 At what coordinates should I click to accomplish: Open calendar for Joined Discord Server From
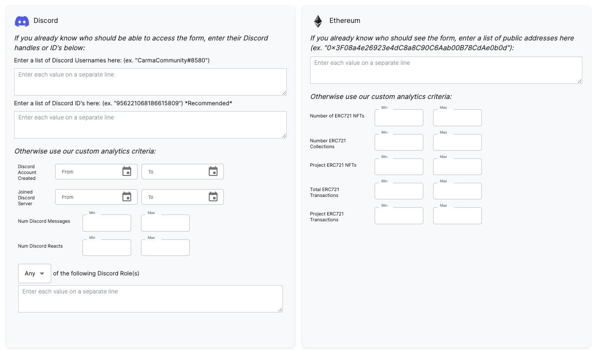point(127,197)
